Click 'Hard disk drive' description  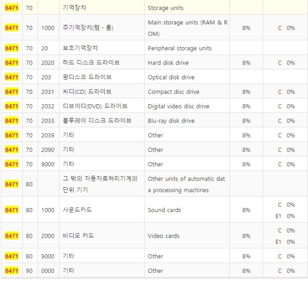168,63
